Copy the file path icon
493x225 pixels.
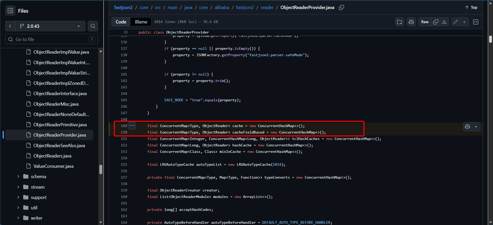pyautogui.click(x=341, y=7)
